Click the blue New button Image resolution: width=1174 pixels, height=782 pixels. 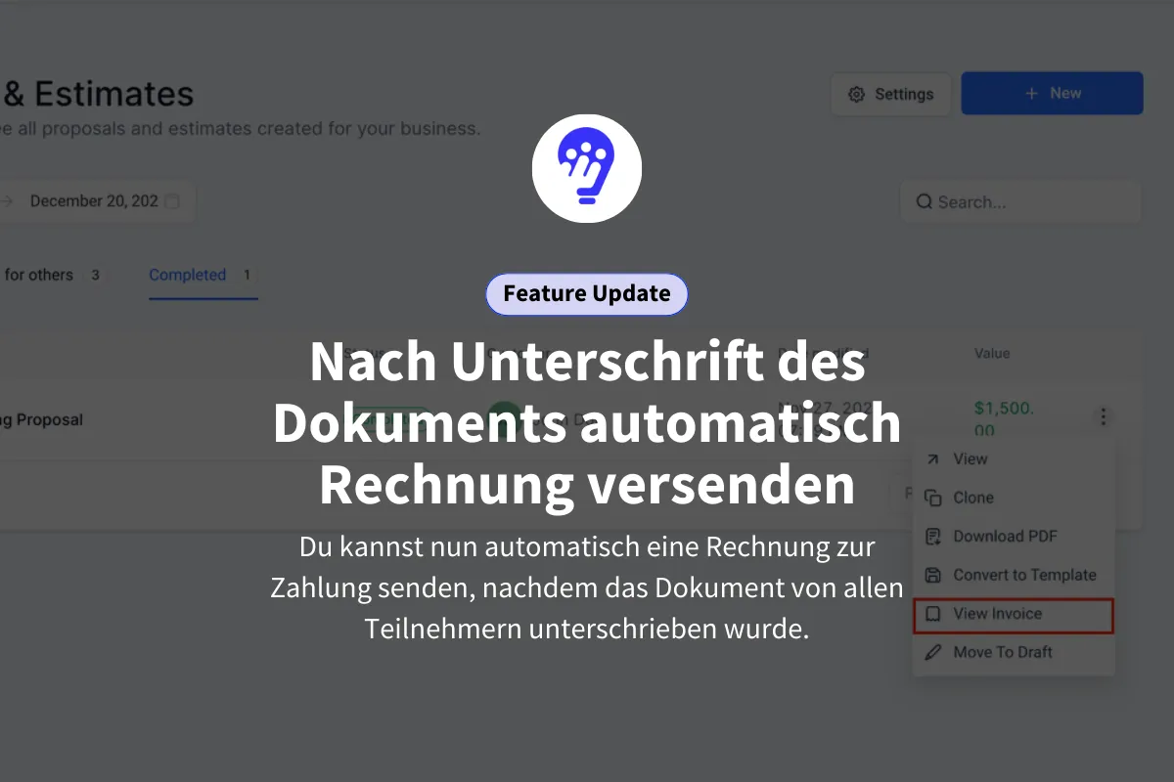(x=1052, y=93)
